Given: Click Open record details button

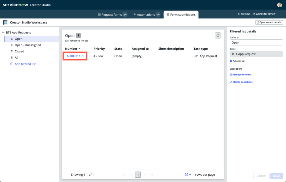Looking at the screenshot, I should (269, 22).
